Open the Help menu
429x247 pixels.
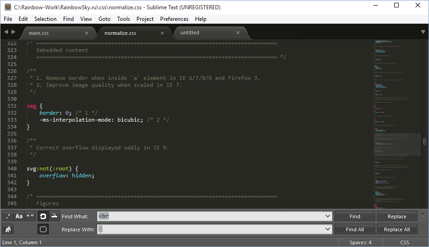pyautogui.click(x=201, y=19)
